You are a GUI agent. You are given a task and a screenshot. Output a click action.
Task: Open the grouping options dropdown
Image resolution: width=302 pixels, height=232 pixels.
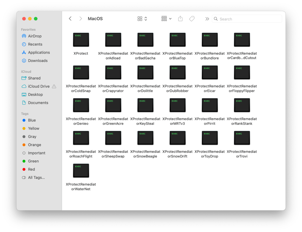tap(166, 19)
